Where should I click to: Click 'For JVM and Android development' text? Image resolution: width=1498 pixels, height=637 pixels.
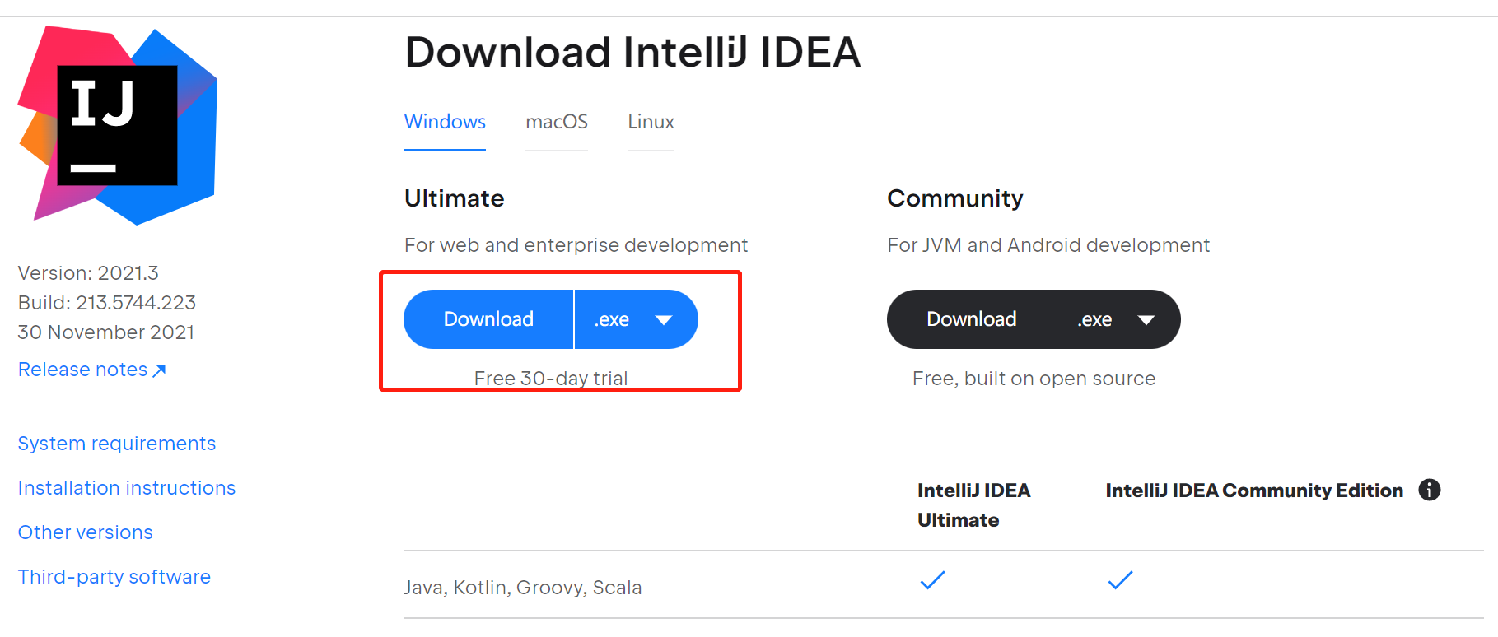(1048, 245)
